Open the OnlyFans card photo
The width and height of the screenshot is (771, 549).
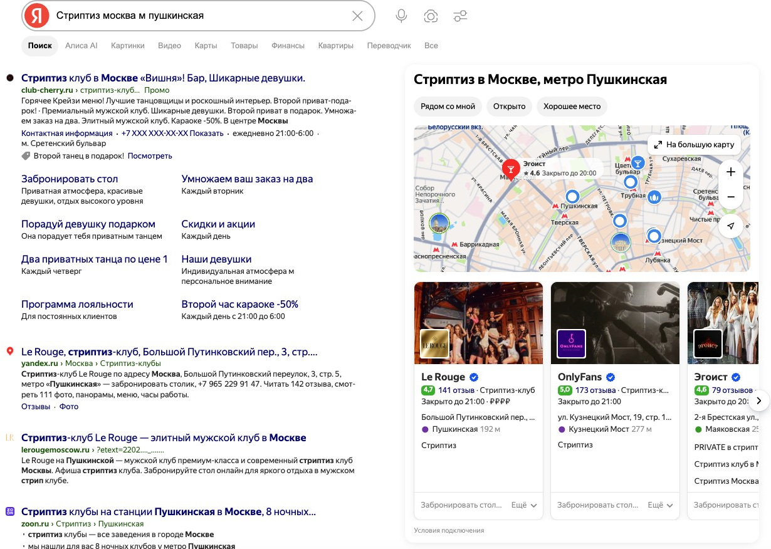[x=616, y=323]
